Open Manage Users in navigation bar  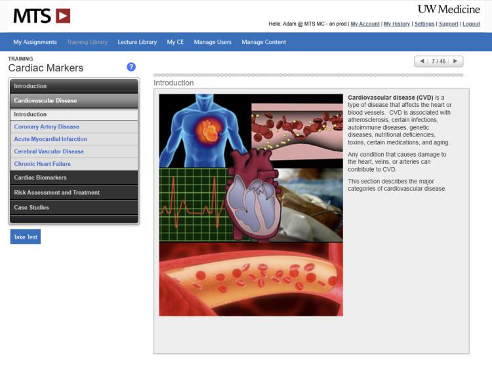[x=213, y=42]
